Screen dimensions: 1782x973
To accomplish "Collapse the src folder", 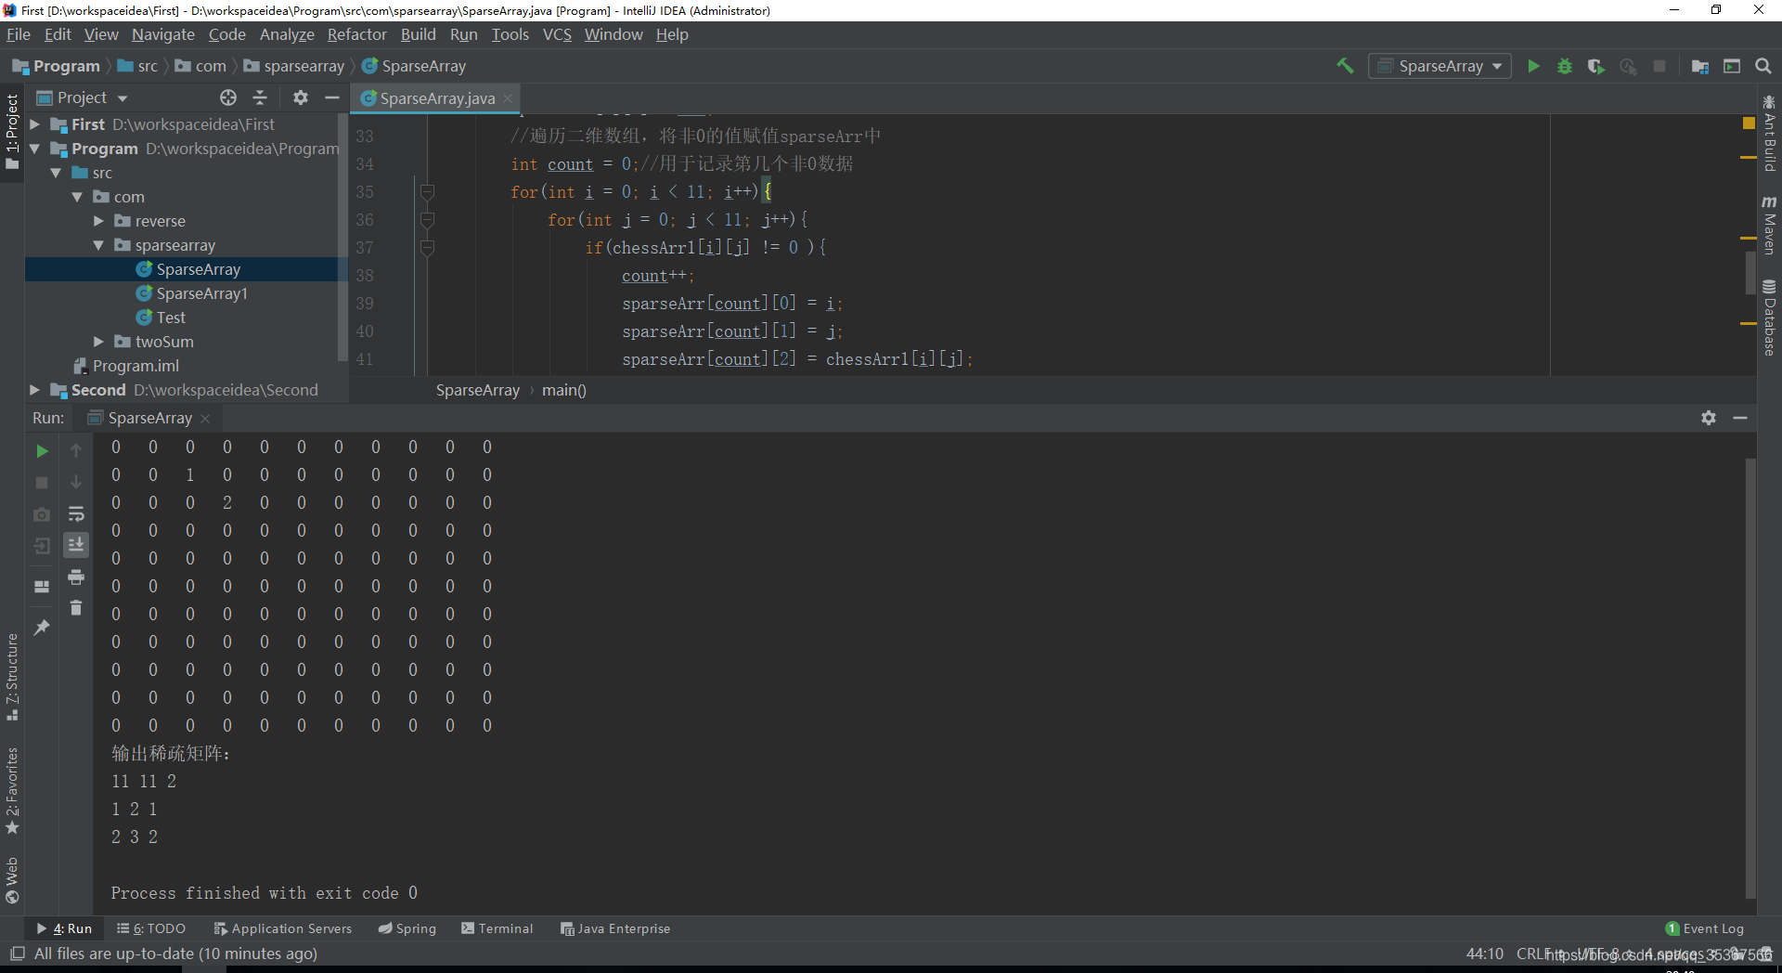I will (56, 173).
